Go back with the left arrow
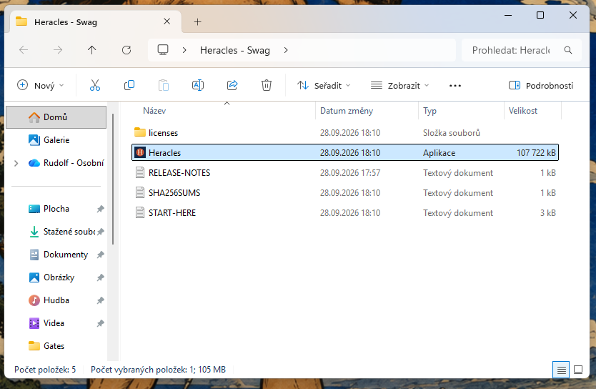Image resolution: width=596 pixels, height=389 pixels. 24,50
